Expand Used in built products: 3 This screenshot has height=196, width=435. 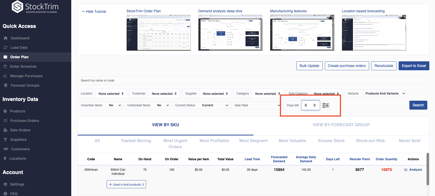point(126,185)
